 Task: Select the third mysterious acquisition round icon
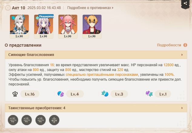click(x=41, y=120)
